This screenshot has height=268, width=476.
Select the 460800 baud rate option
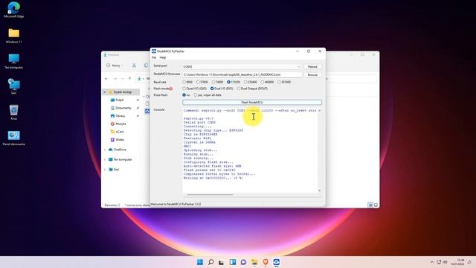268,82
